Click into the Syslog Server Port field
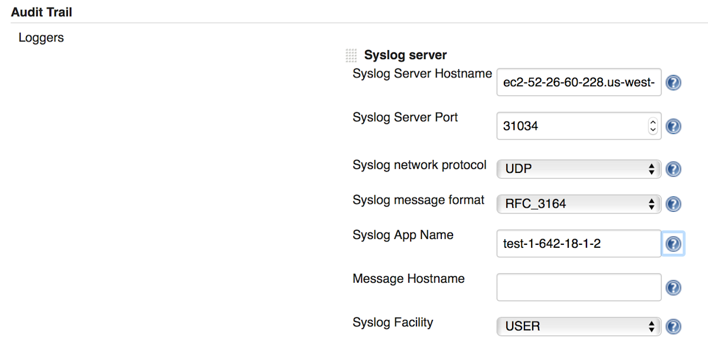This screenshot has width=708, height=347. (572, 126)
